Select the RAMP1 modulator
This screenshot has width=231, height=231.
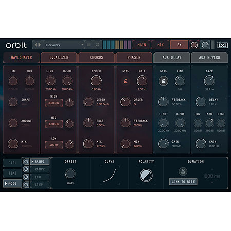tap(40, 162)
